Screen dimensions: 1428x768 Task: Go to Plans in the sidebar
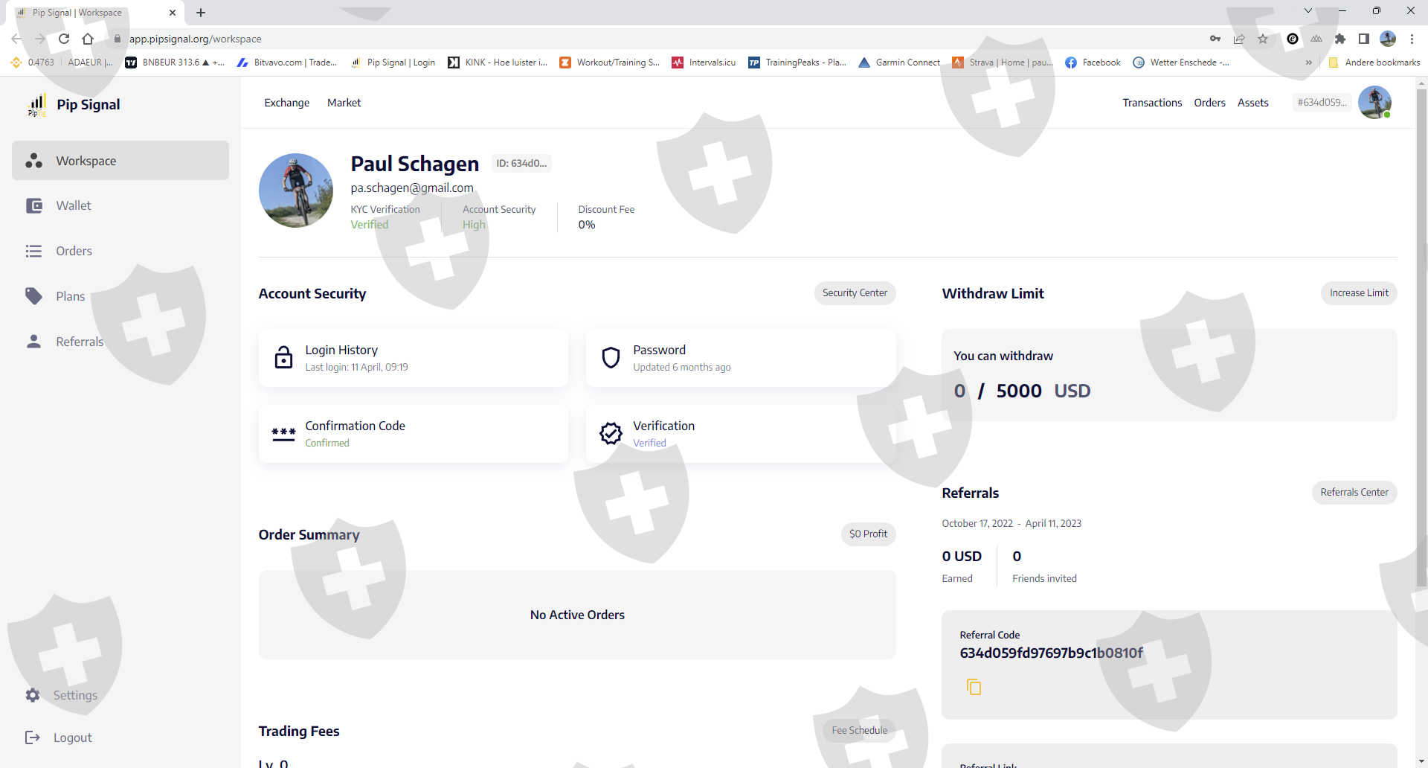[x=70, y=296]
